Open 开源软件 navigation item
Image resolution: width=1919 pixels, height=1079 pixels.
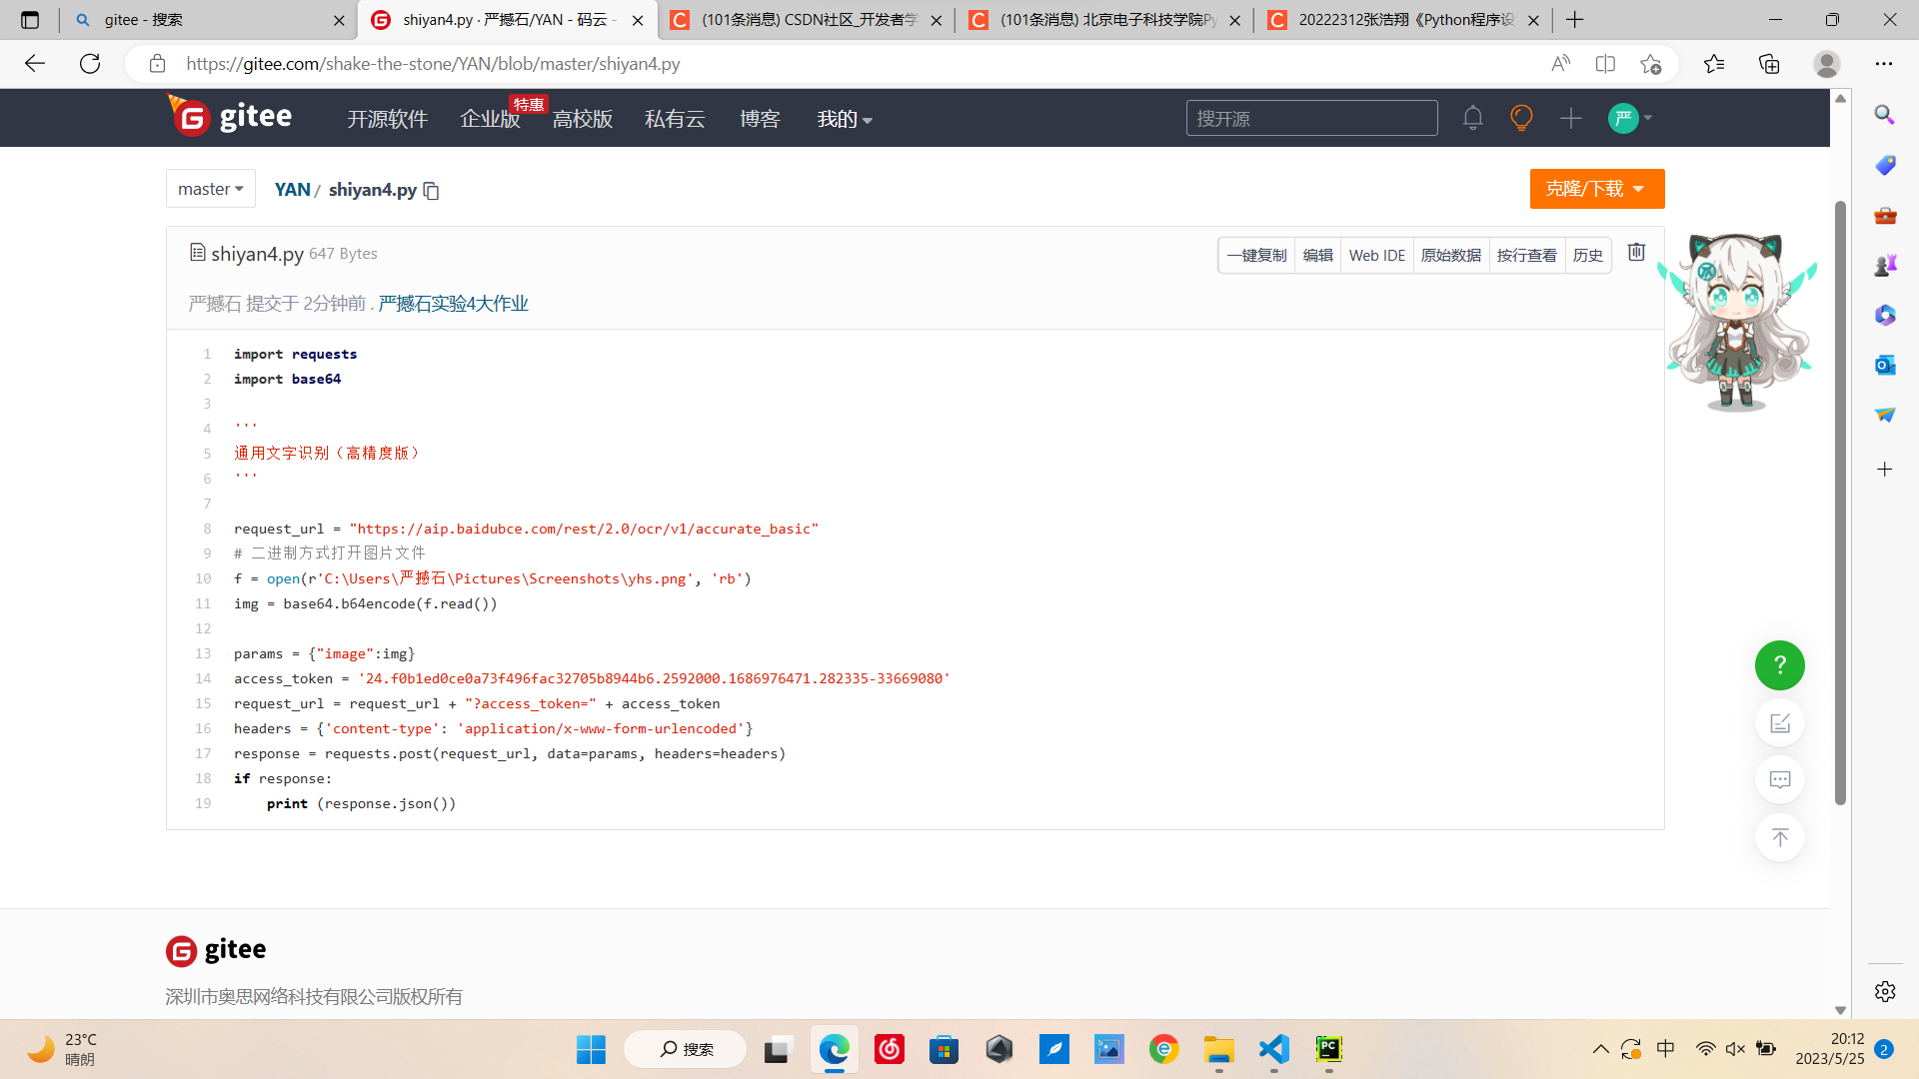(388, 119)
